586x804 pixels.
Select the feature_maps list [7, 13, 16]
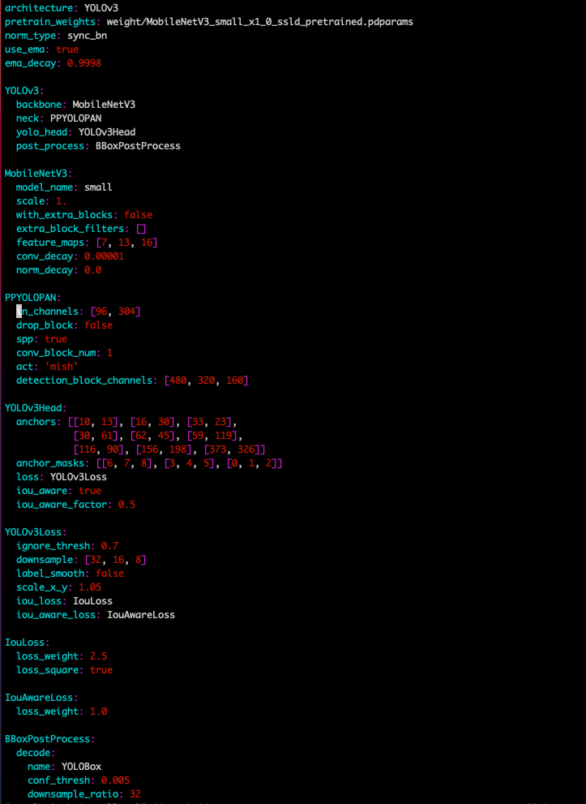tap(127, 243)
